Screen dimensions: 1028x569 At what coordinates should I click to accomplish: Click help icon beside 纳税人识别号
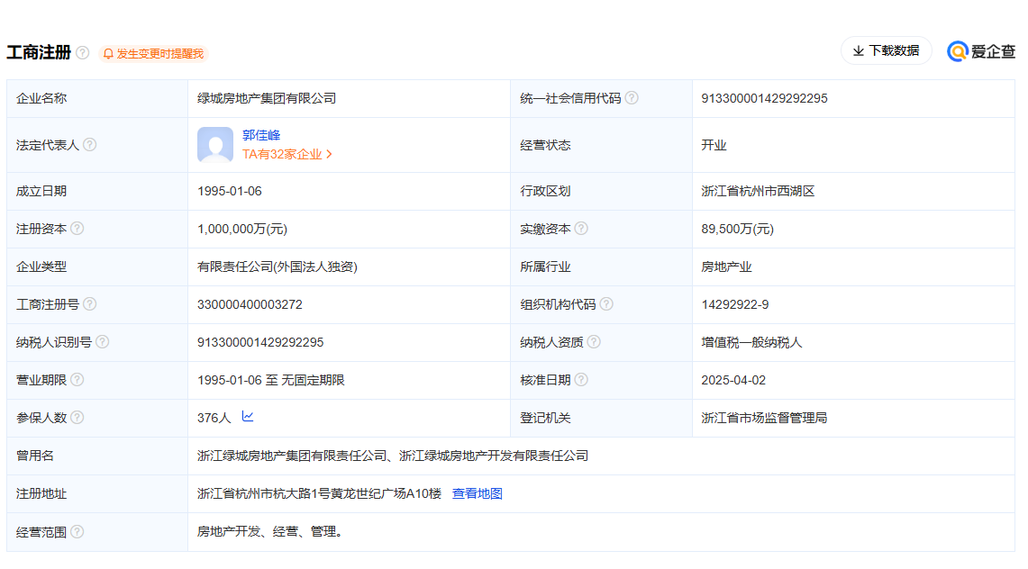coord(103,342)
